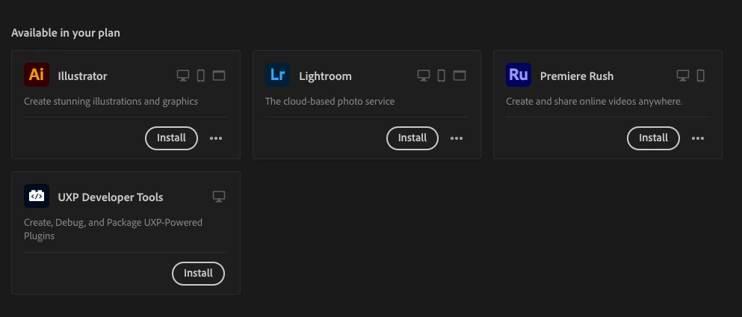Click Lightroom's mobile platform icon

point(442,76)
